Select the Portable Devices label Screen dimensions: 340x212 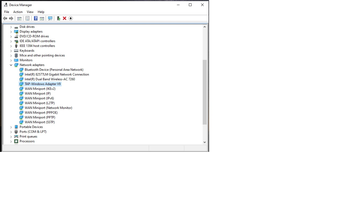point(31,127)
